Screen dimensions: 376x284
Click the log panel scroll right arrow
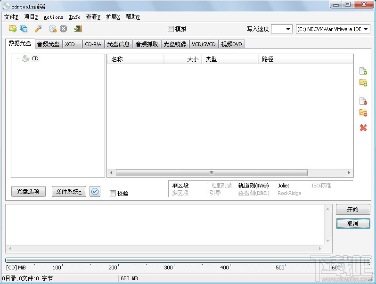click(x=320, y=249)
